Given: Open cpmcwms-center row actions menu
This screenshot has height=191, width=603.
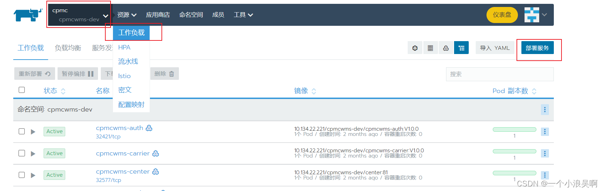Looking at the screenshot, I should [x=545, y=175].
